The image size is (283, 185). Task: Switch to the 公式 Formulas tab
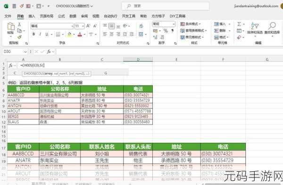point(61,16)
